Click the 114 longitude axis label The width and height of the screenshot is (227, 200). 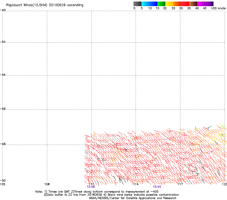tap(136, 184)
